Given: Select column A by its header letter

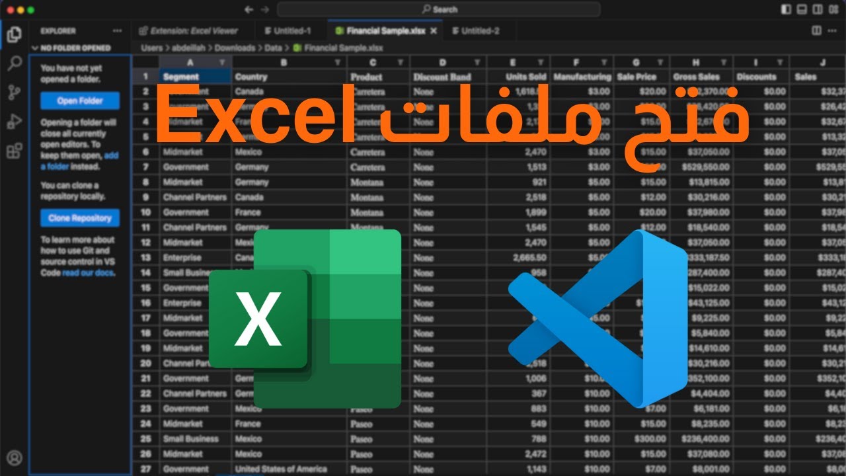Looking at the screenshot, I should coord(190,61).
